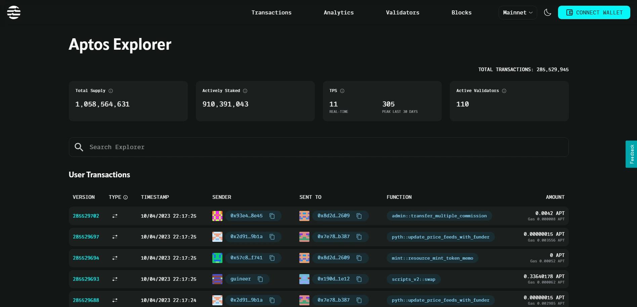
Task: Copy sender address 0x2d91...9b1a in row 285529697
Action: pos(272,237)
